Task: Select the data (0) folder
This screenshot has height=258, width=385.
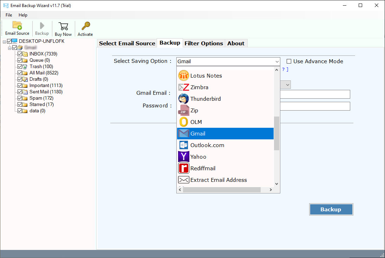Action: (37, 111)
